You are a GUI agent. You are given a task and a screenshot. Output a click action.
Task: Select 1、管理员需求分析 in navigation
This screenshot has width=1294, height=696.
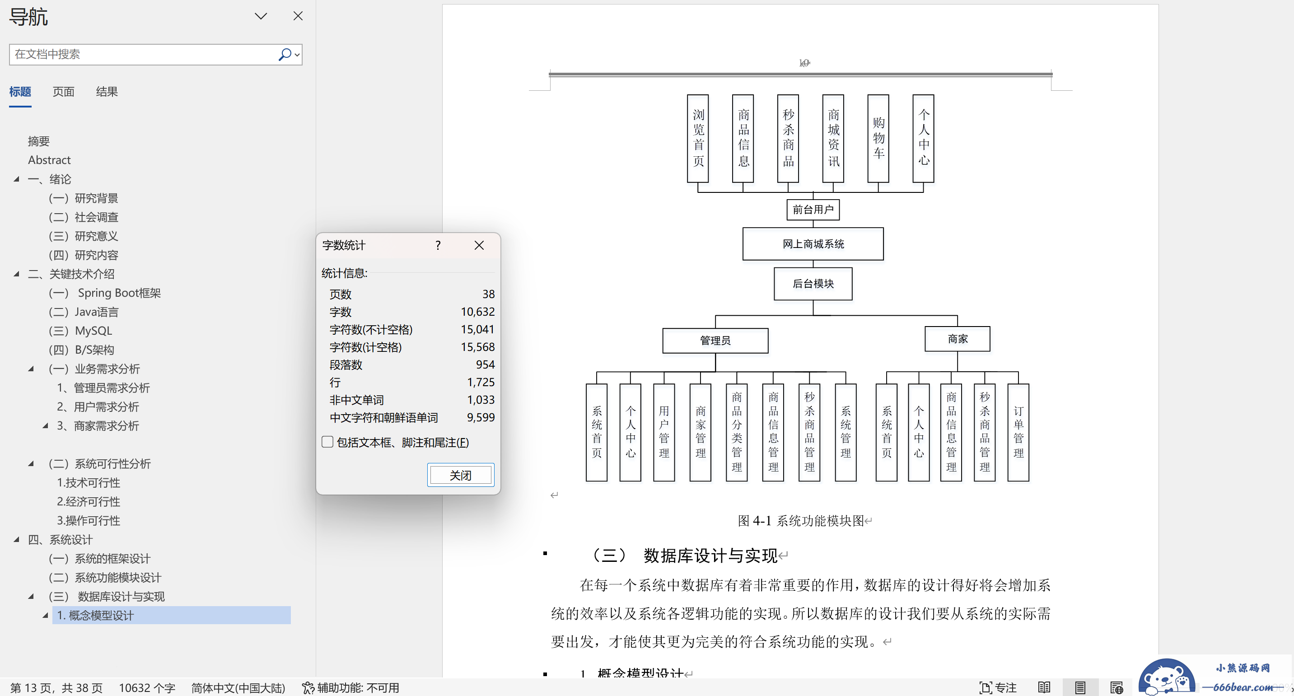pos(103,388)
